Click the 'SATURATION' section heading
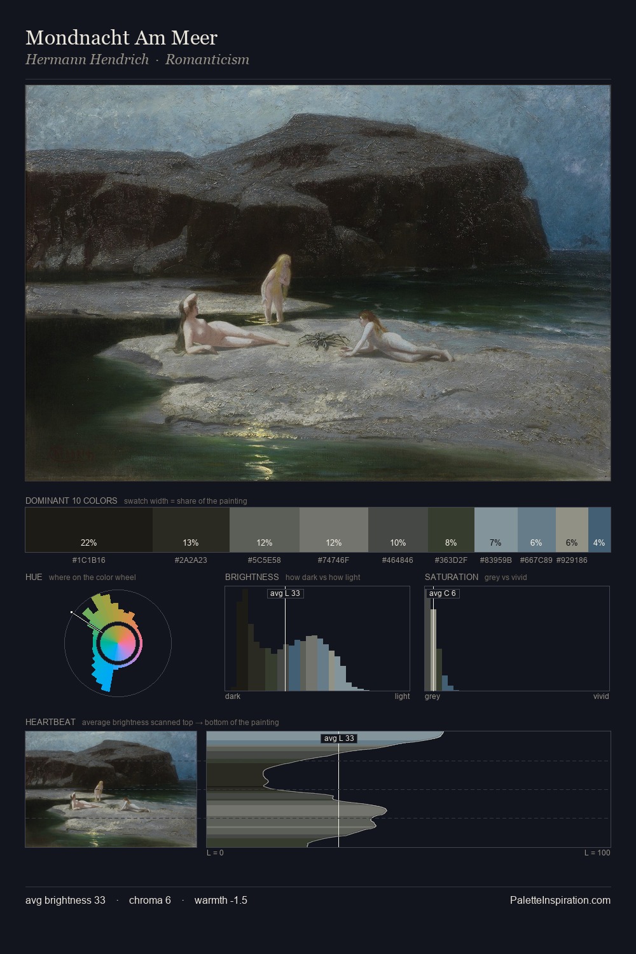 [452, 577]
